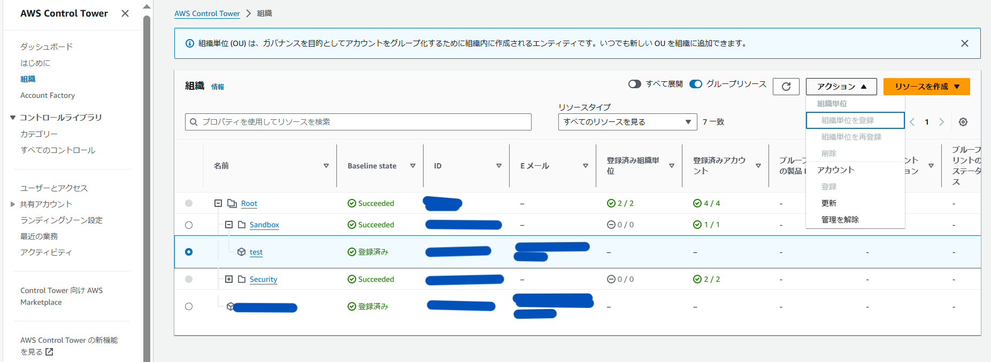Choose 組織単位を再登録 from the menu

(855, 137)
